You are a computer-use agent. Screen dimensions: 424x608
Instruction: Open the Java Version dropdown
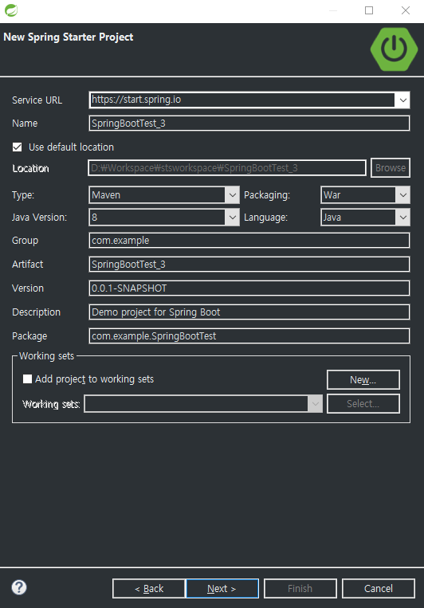pos(164,218)
